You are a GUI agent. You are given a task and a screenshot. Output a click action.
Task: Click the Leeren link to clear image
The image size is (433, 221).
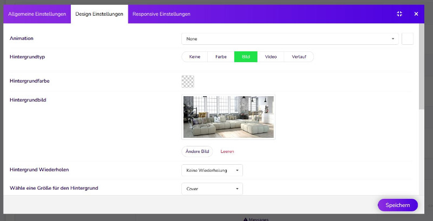(x=227, y=151)
